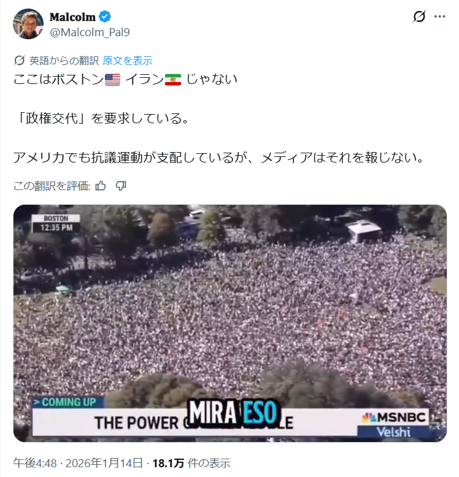Click the Malcolm display name

pyautogui.click(x=73, y=17)
